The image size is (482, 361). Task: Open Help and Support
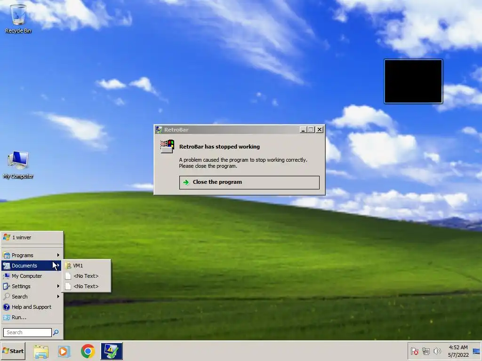tap(32, 307)
